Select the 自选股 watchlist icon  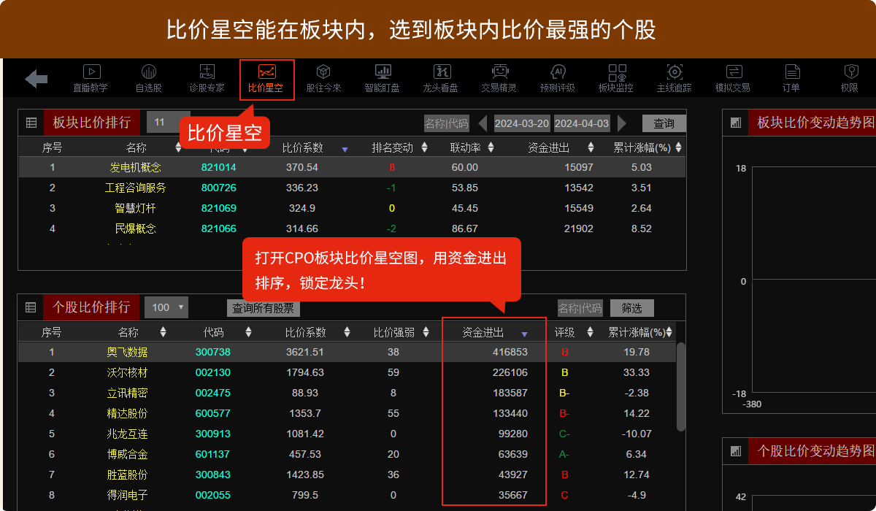(x=149, y=78)
